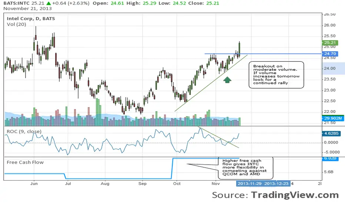Click the Aug label on time axis

click(x=105, y=184)
